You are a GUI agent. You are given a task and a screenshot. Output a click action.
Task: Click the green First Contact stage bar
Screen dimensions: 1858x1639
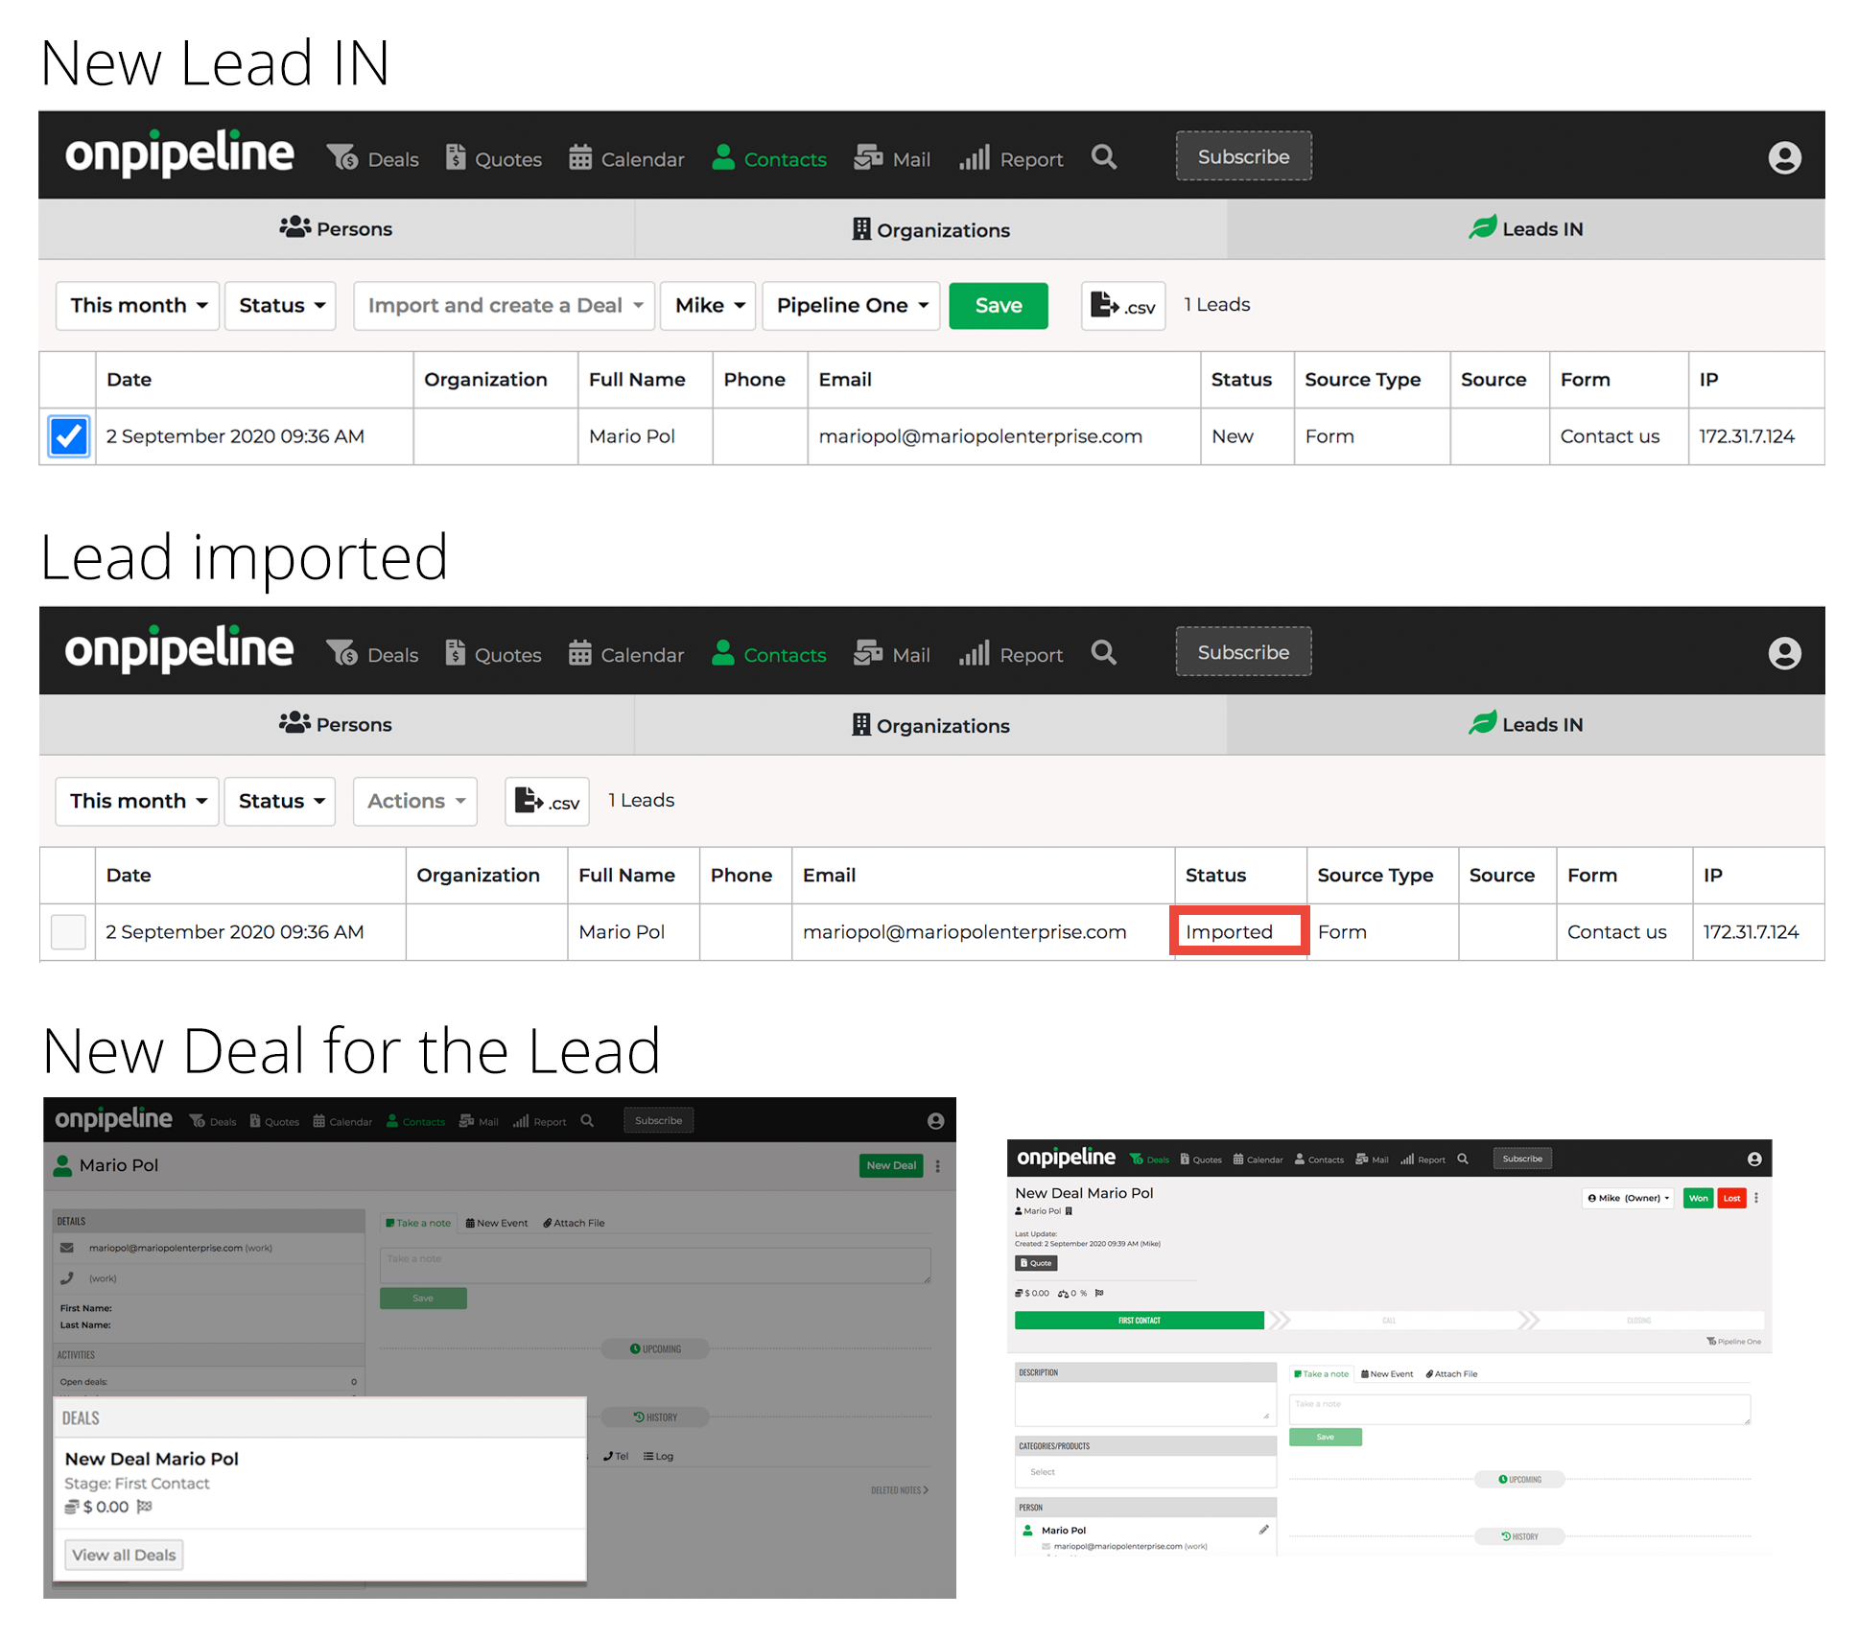pos(1139,1321)
